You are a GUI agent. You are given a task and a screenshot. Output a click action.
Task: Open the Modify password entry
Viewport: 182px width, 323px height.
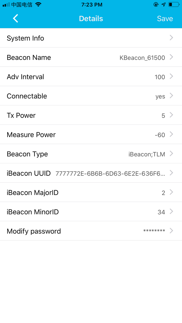click(x=91, y=231)
